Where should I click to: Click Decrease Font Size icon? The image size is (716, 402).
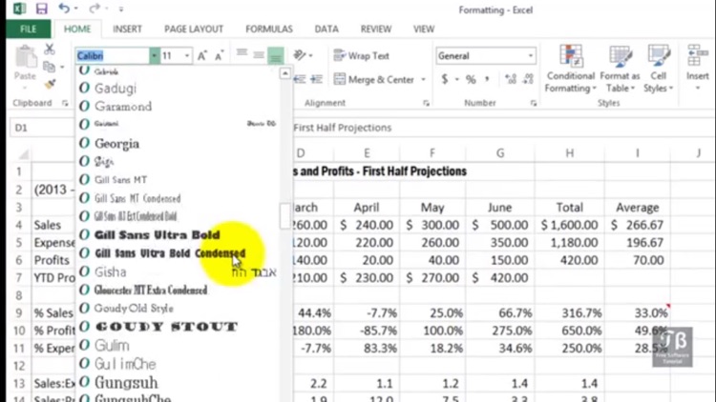click(220, 55)
